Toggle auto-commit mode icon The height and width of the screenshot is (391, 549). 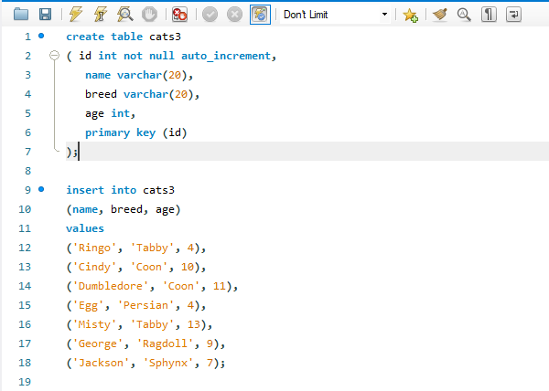coord(260,15)
